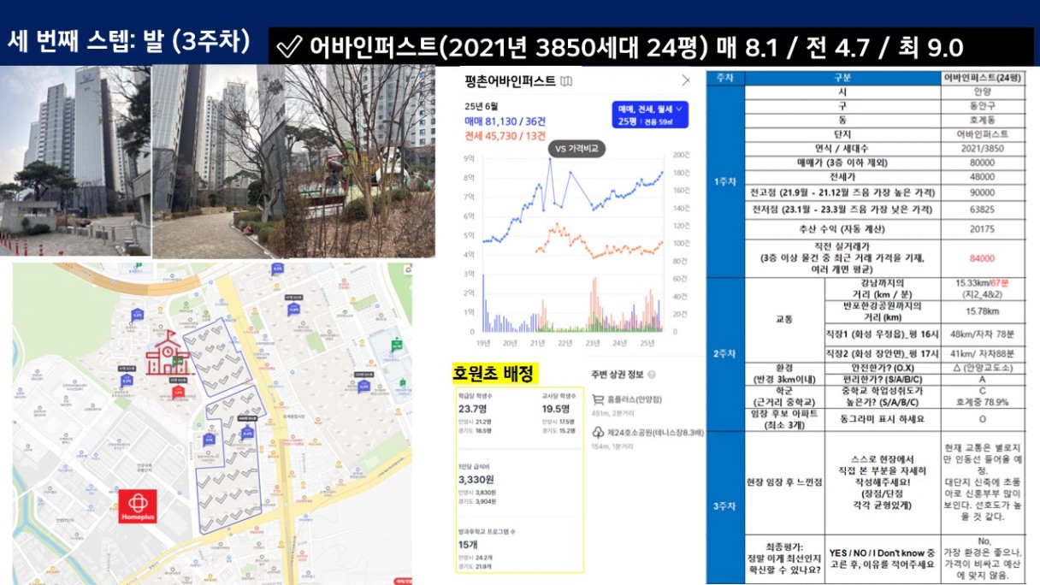Click the 15.78km 반포한강공원 distance cell
Viewport: 1040px width, 585px height.
[x=981, y=311]
